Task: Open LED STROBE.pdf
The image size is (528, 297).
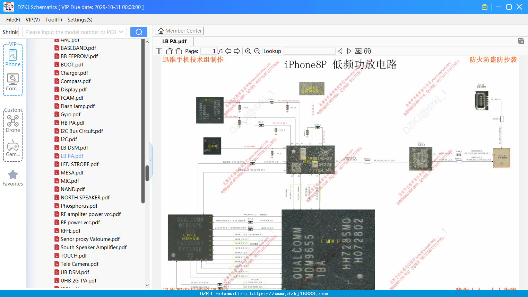Action: 79,164
